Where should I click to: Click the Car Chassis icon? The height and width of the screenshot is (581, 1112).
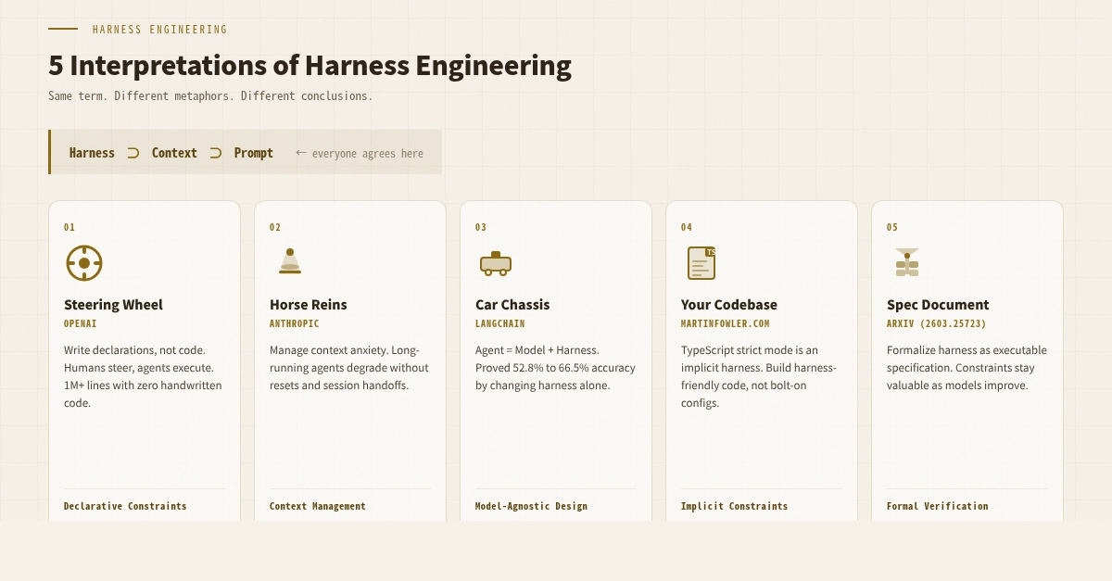(495, 262)
